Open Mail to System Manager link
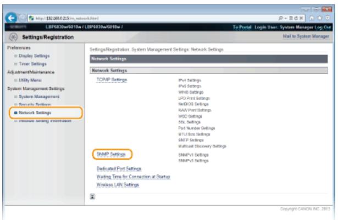Viewport: 338px width, 220px height. click(x=306, y=36)
